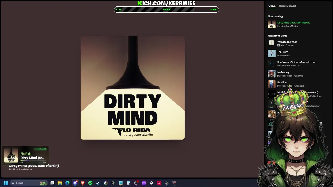This screenshot has width=333, height=187.
Task: Click now-playing Dirty Mind thumbnail in queue
Action: point(272,24)
